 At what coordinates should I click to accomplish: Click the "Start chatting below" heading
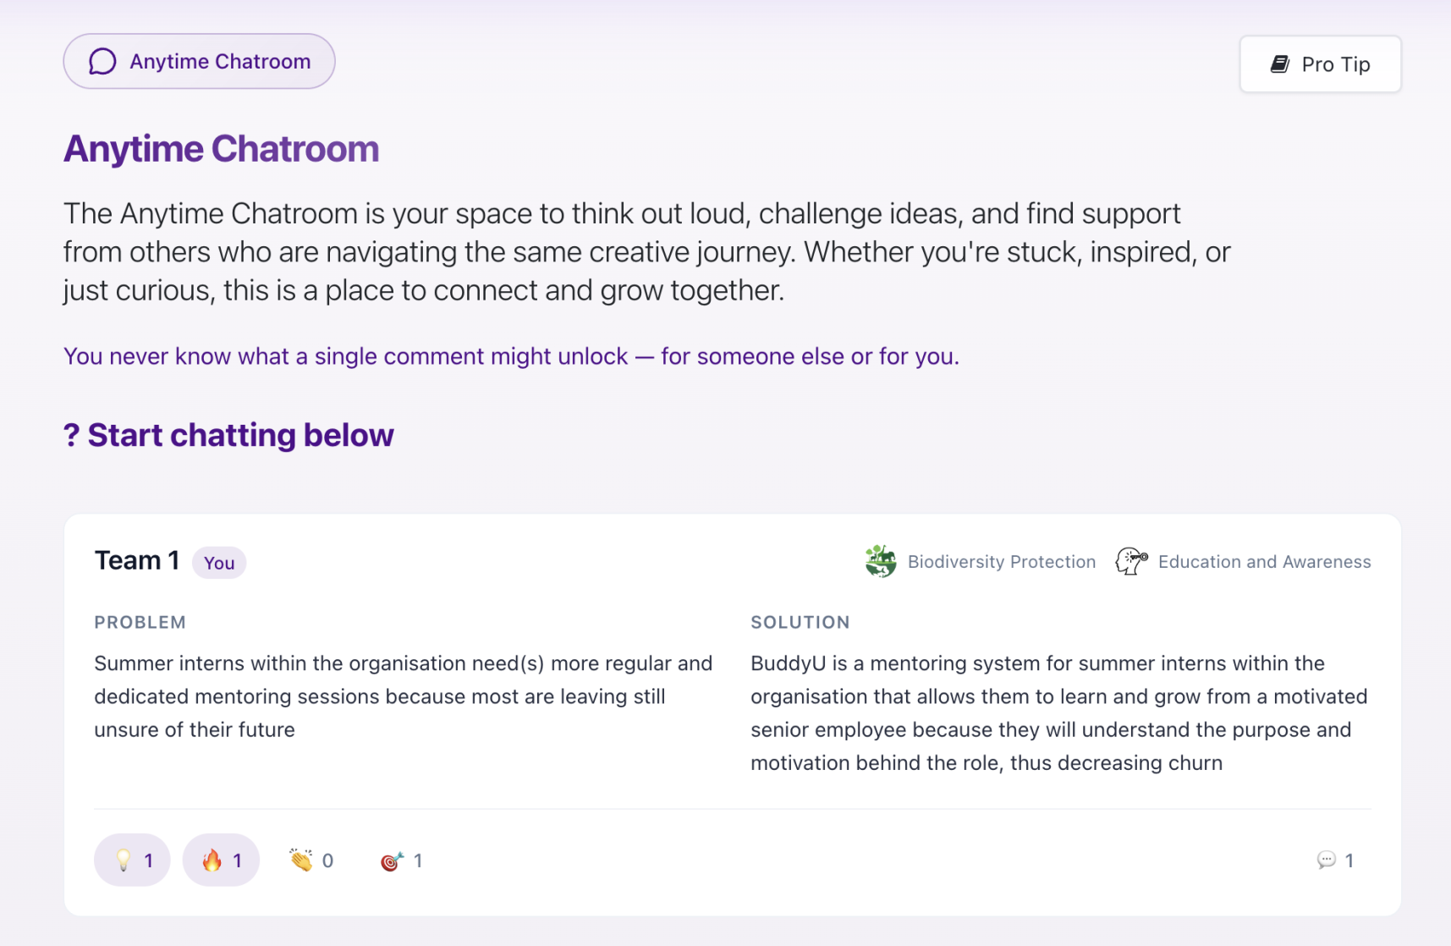tap(240, 435)
